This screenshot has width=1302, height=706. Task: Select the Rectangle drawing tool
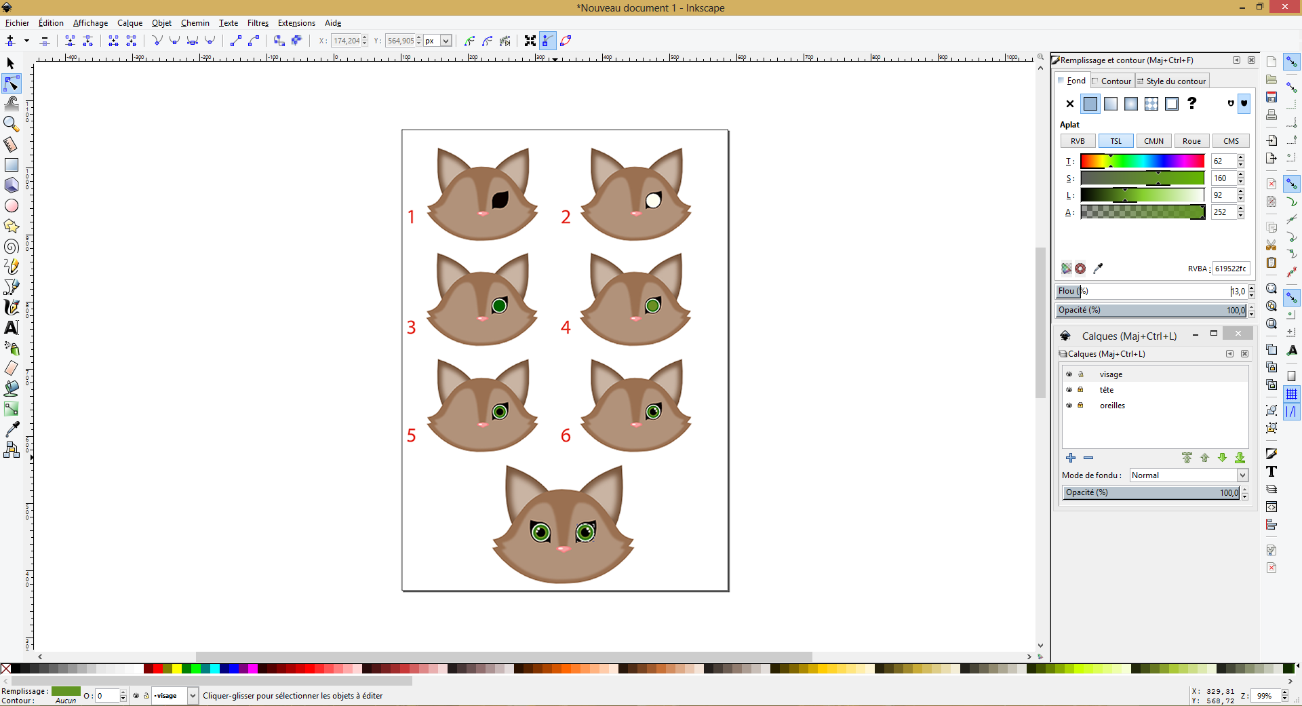click(x=12, y=165)
